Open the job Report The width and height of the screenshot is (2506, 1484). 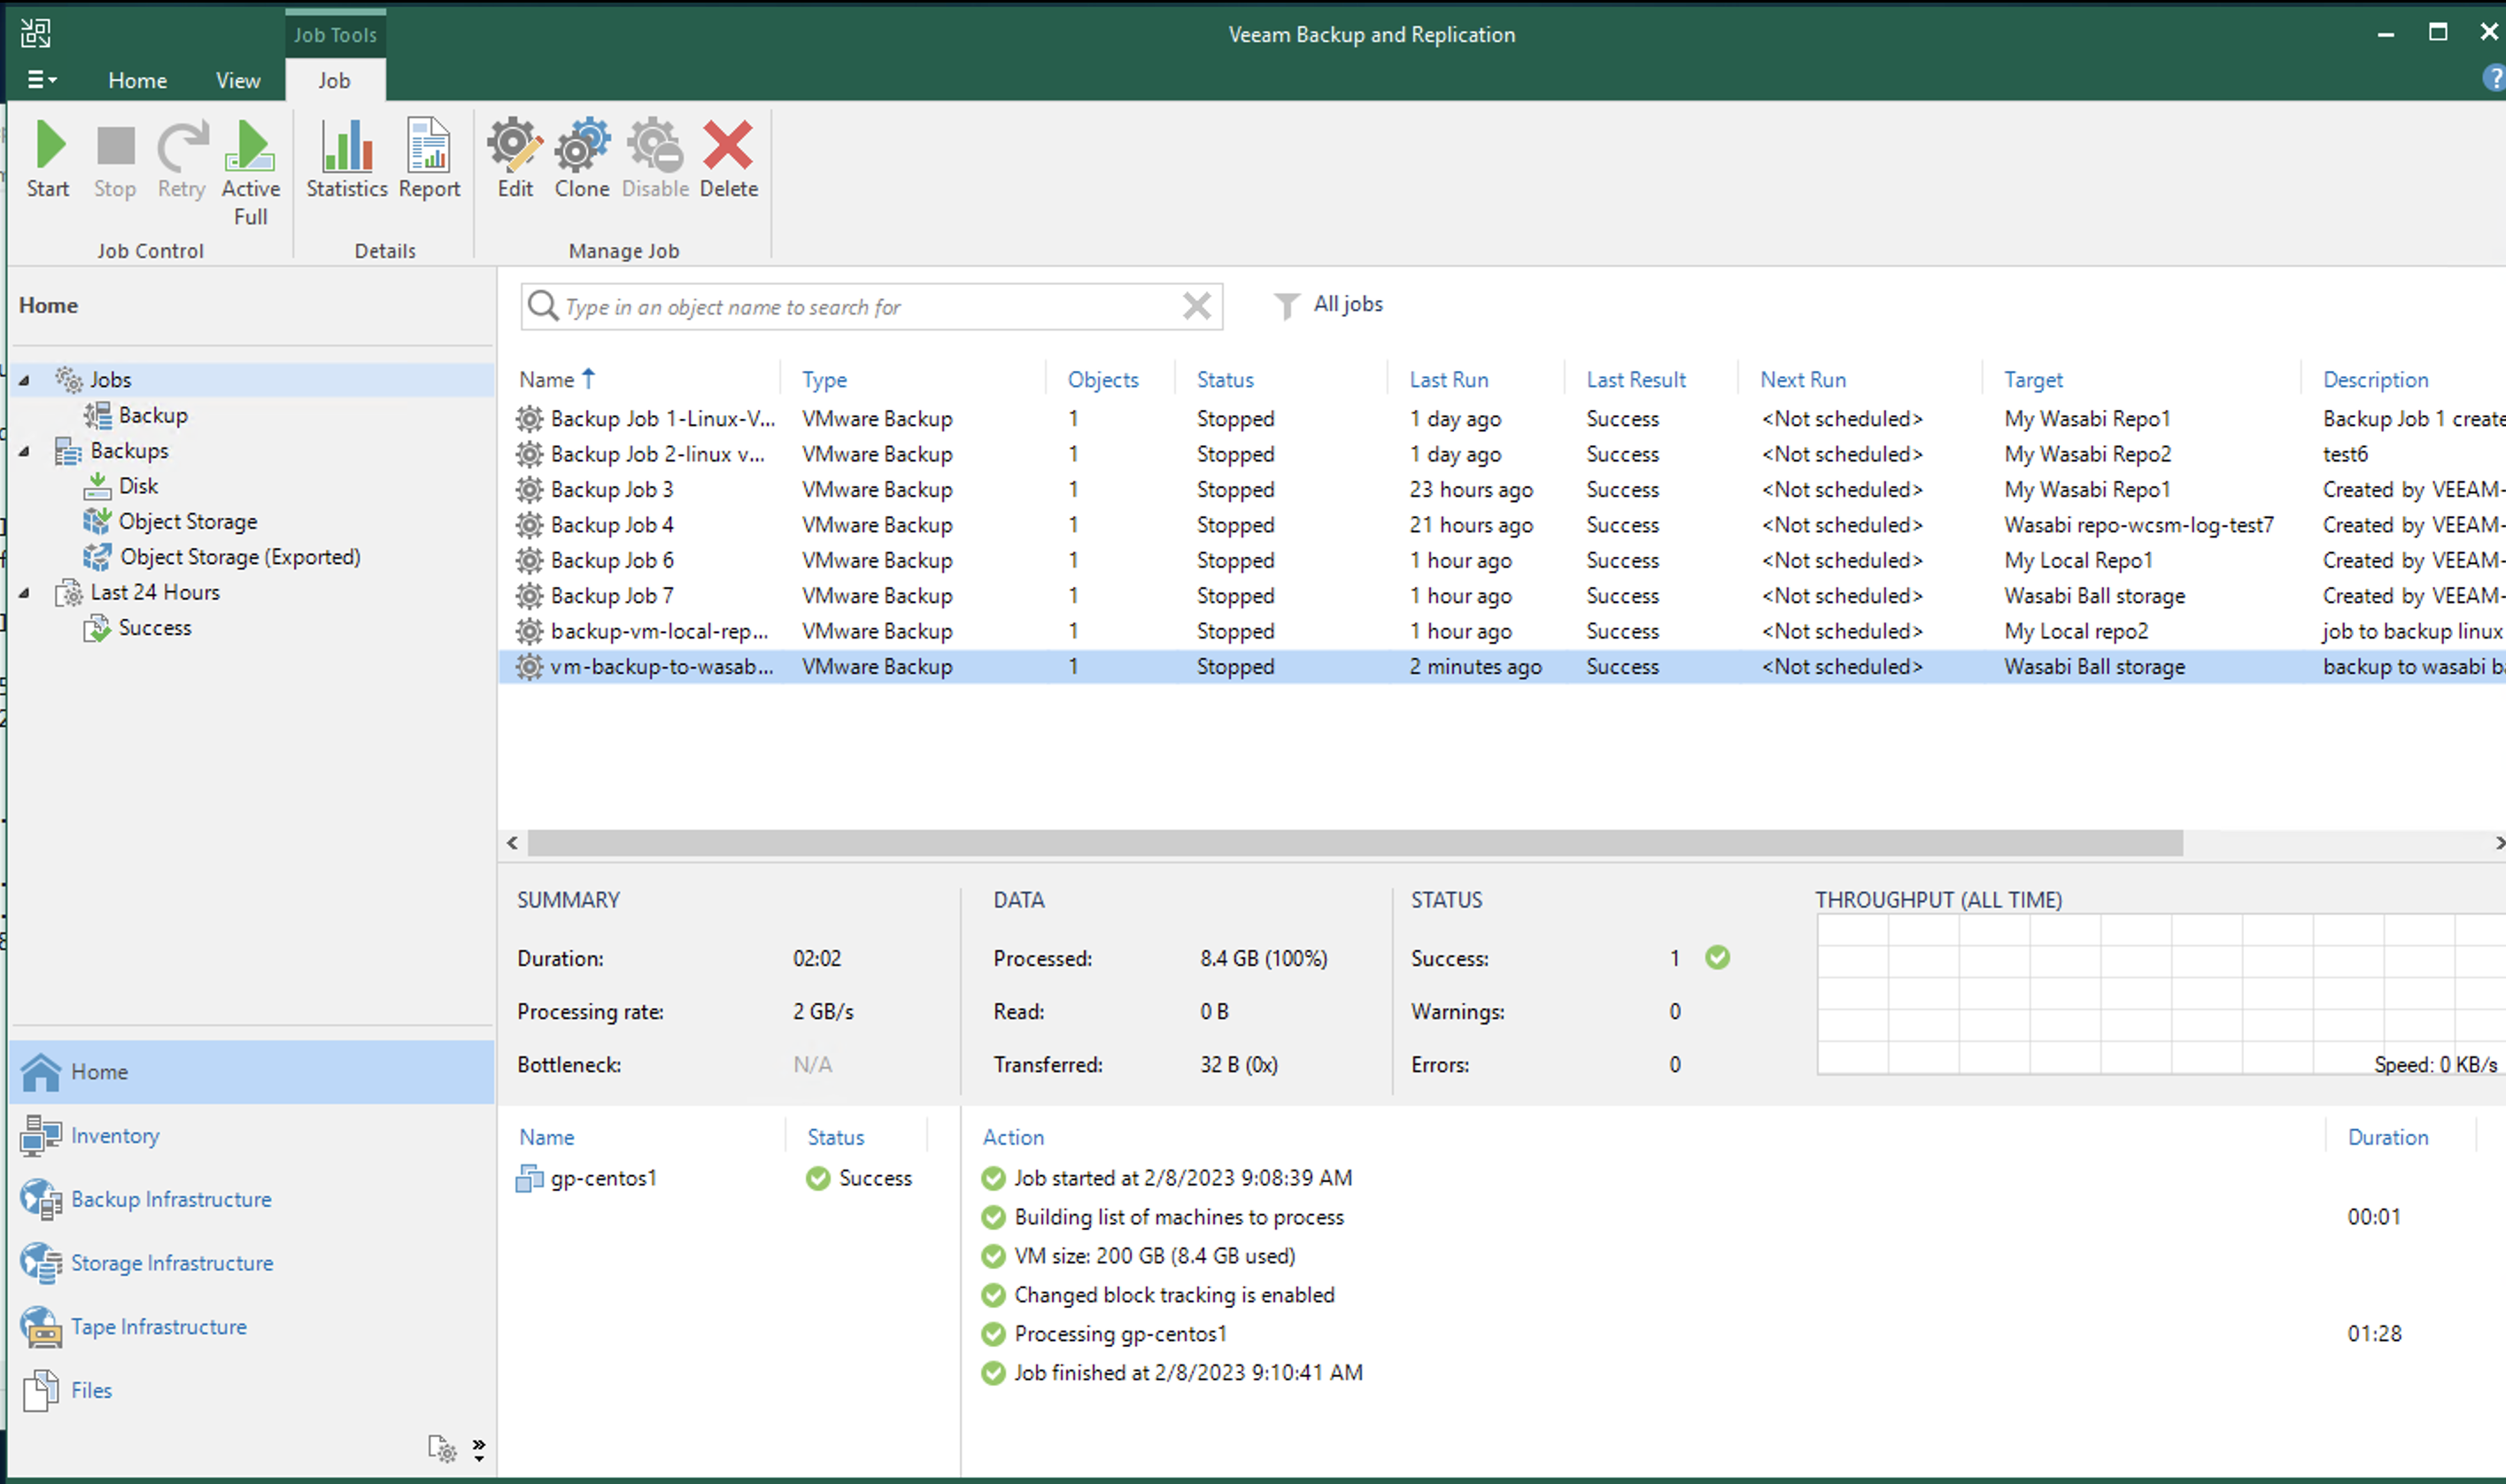[429, 159]
